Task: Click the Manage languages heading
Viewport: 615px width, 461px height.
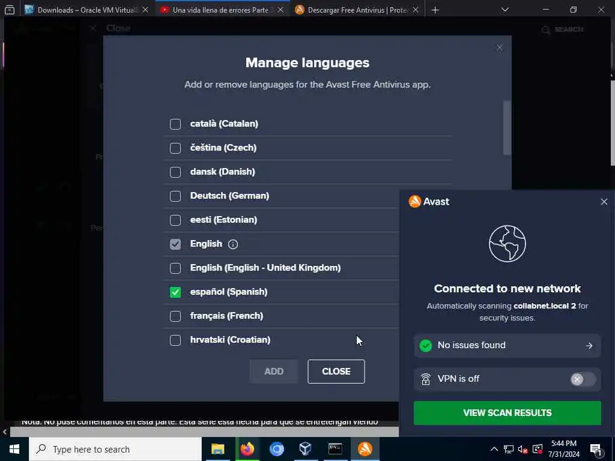Action: pyautogui.click(x=307, y=62)
